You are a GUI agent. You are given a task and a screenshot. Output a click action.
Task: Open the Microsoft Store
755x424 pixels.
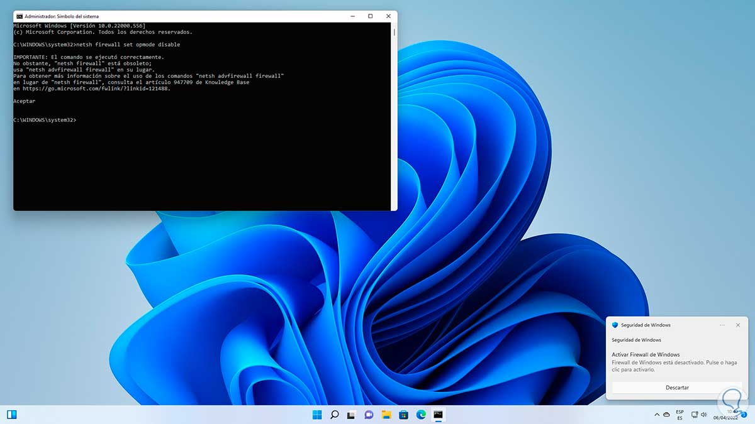(x=403, y=415)
